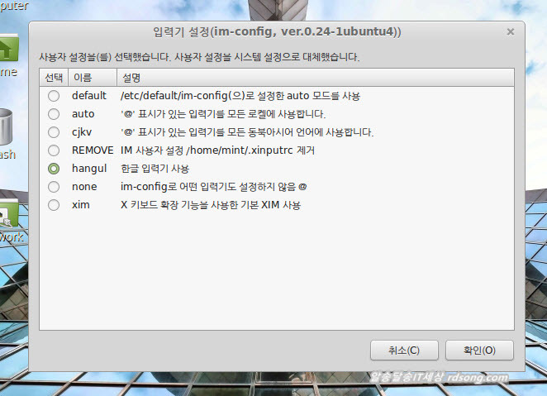Click the 설명 column header
Image resolution: width=547 pixels, height=396 pixels.
tap(132, 78)
